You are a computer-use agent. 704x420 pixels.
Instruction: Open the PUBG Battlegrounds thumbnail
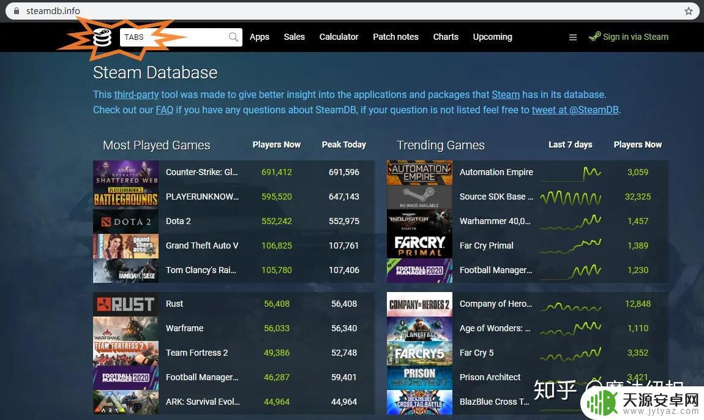pos(125,197)
